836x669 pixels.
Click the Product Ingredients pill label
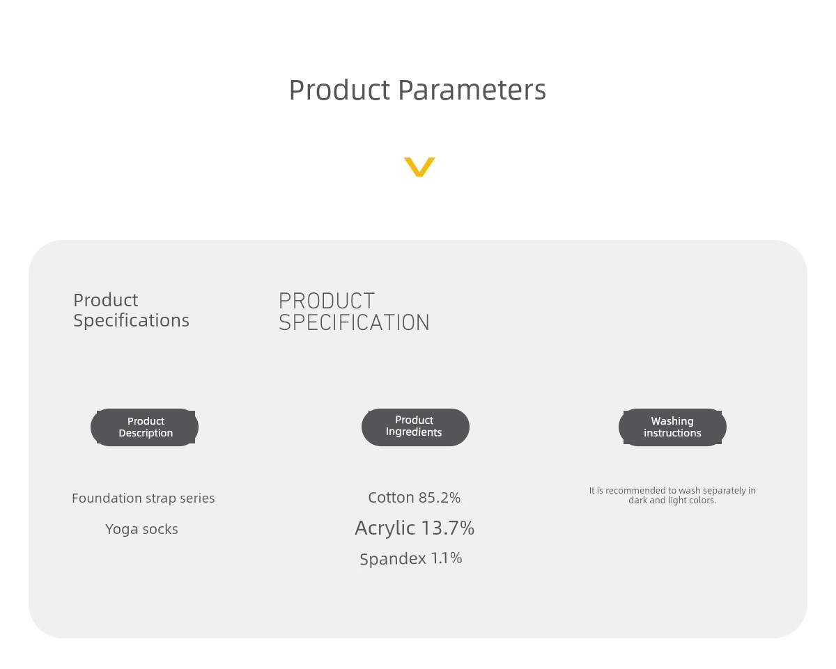coord(415,427)
